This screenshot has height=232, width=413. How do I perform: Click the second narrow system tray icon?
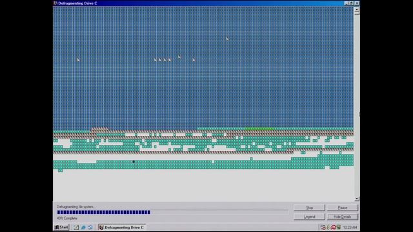[328, 227]
